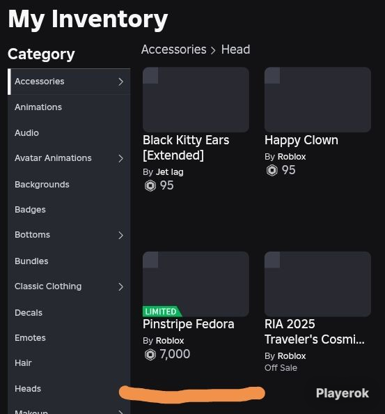Click the Robux icon under Black Kitty Ears
Screen dimensions: 385x414
[x=150, y=185]
